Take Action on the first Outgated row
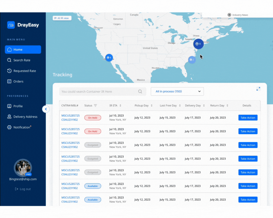The image size is (273, 218). [248, 145]
